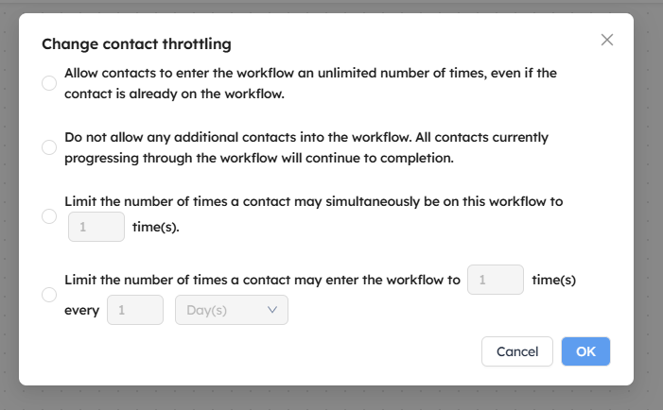Click the 'Change contact throttling' title
Viewport: 663px width, 410px height.
(136, 43)
